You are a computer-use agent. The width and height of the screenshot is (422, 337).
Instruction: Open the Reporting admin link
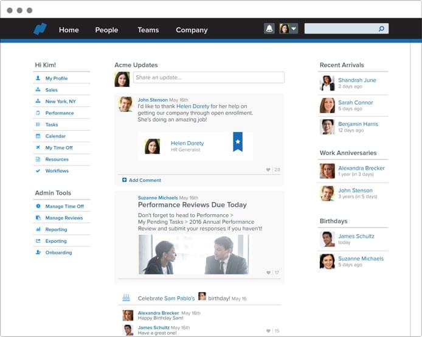57,229
